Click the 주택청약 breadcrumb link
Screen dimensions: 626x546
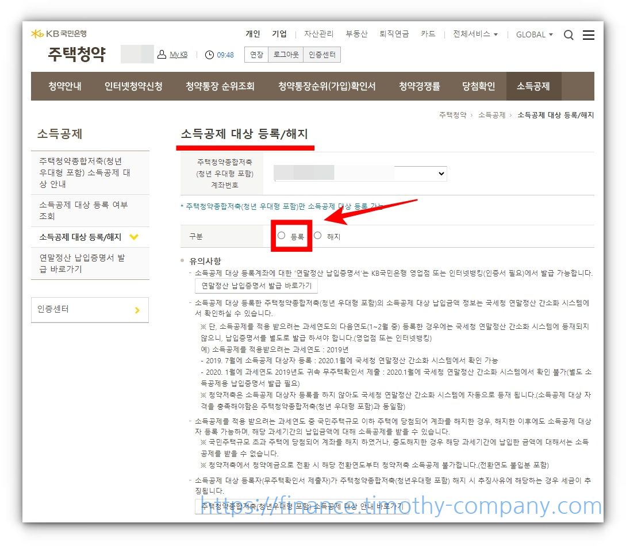click(452, 115)
